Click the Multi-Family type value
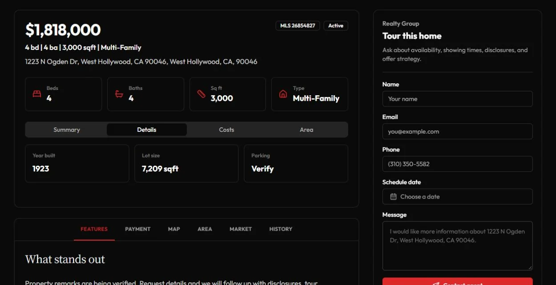The image size is (556, 285). (x=316, y=98)
